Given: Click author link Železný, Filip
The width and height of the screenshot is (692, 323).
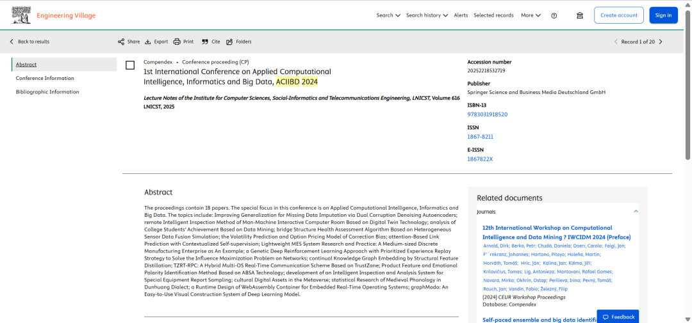Looking at the screenshot, I should (x=552, y=289).
